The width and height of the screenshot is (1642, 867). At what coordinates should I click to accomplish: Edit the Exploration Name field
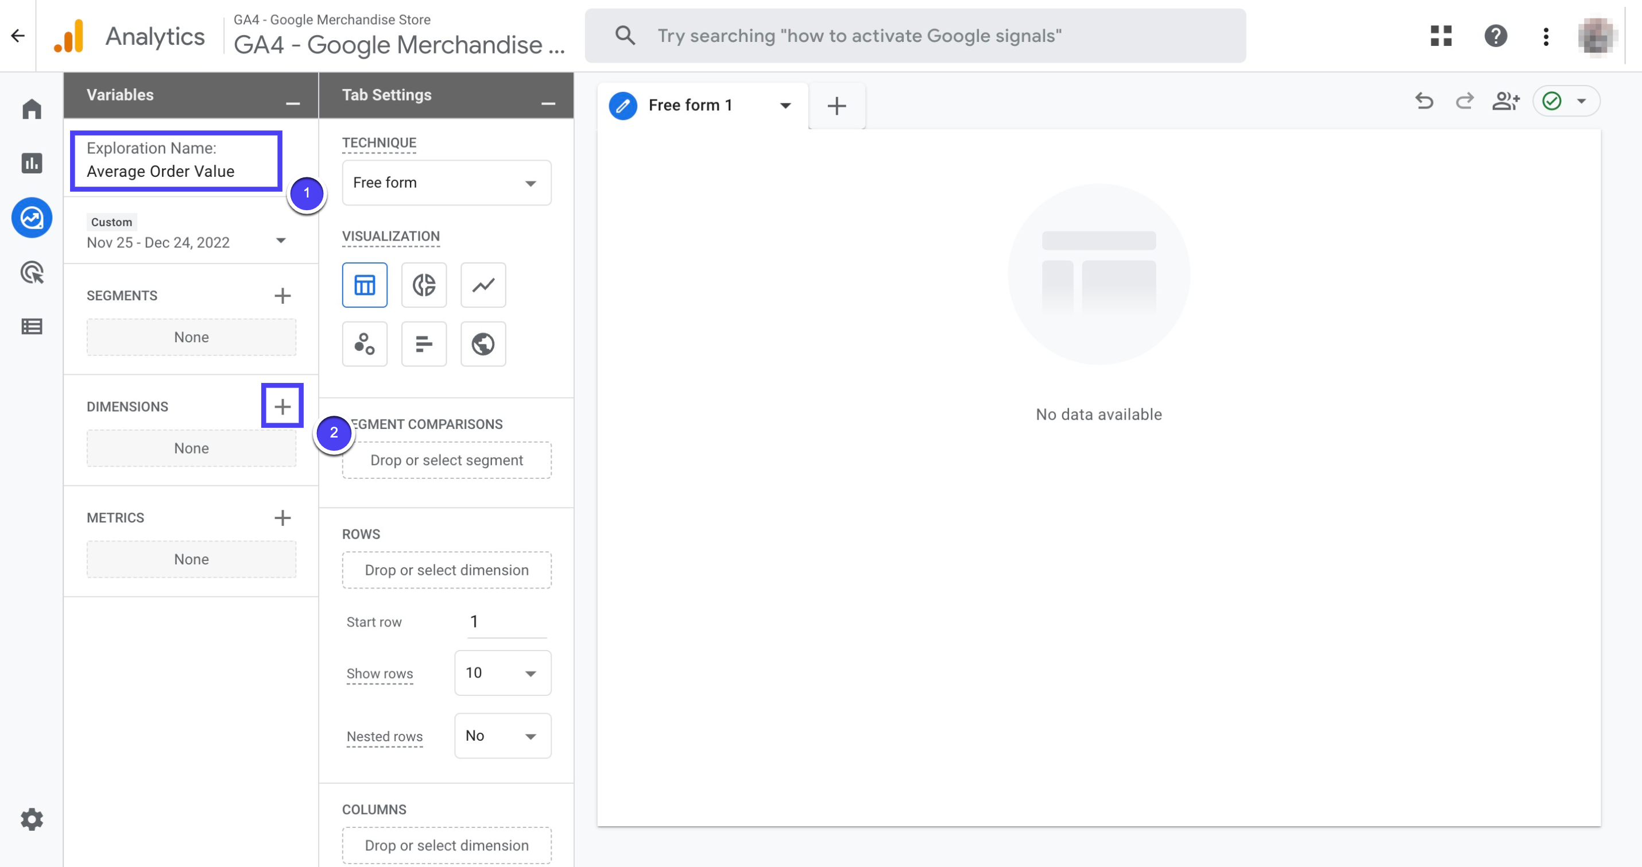[177, 161]
